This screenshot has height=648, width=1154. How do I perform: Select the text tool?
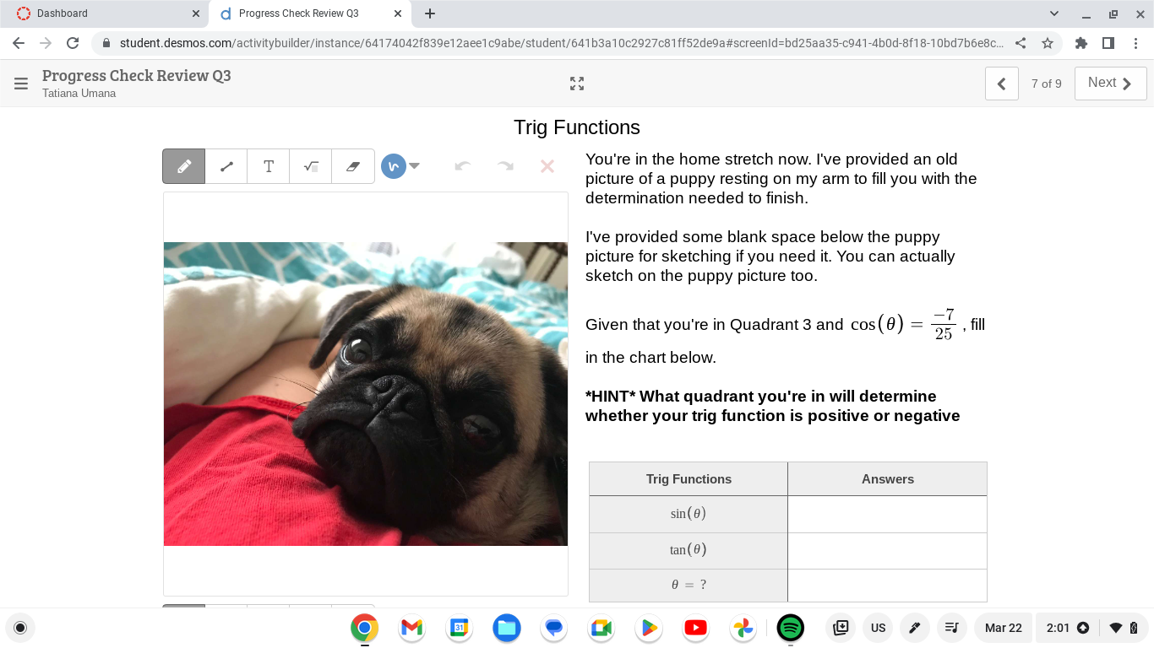click(x=269, y=166)
